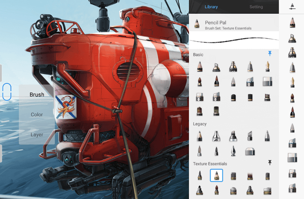
Task: Choose Brush in the popup menu
Action: point(37,94)
